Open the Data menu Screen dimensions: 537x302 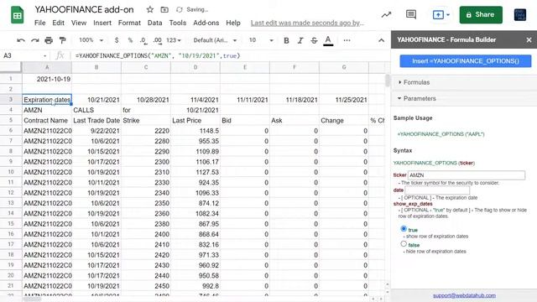coord(154,23)
